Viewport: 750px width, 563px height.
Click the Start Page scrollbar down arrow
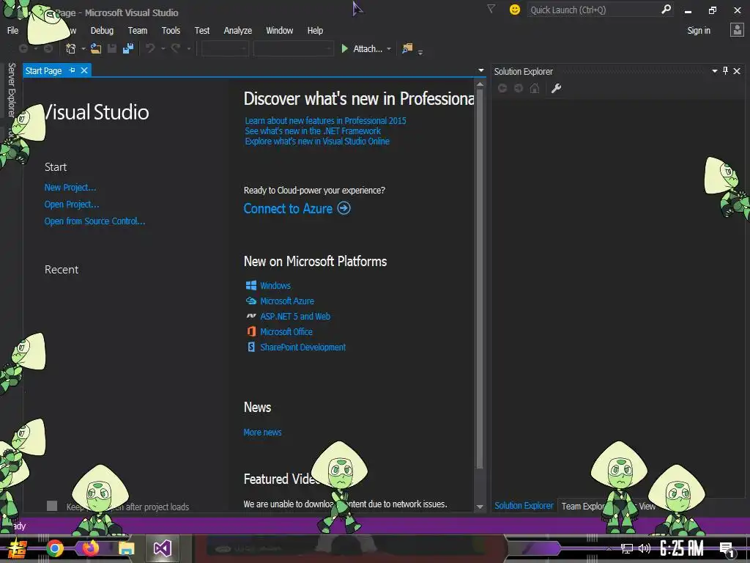480,507
